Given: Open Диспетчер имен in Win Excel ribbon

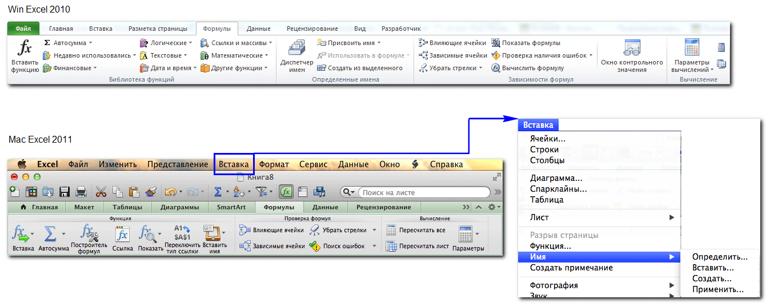Looking at the screenshot, I should (296, 56).
